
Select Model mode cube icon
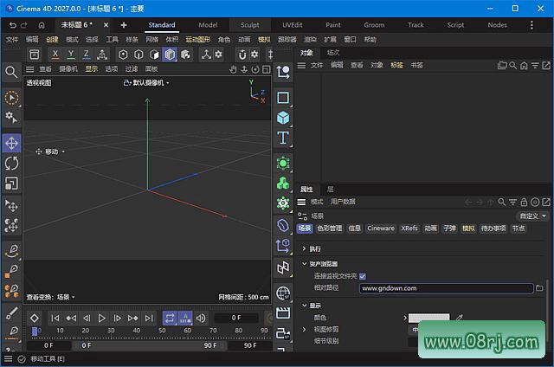pos(170,55)
